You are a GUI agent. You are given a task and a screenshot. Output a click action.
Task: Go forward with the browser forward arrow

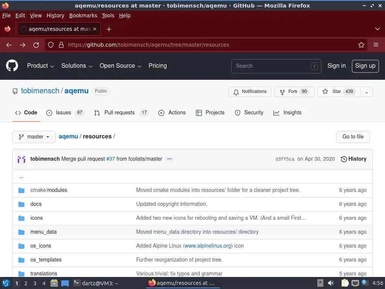point(23,45)
